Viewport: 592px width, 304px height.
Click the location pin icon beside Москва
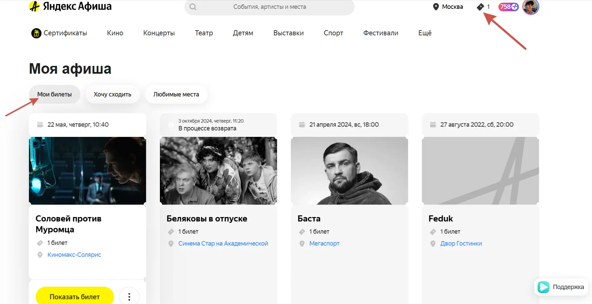[x=436, y=7]
